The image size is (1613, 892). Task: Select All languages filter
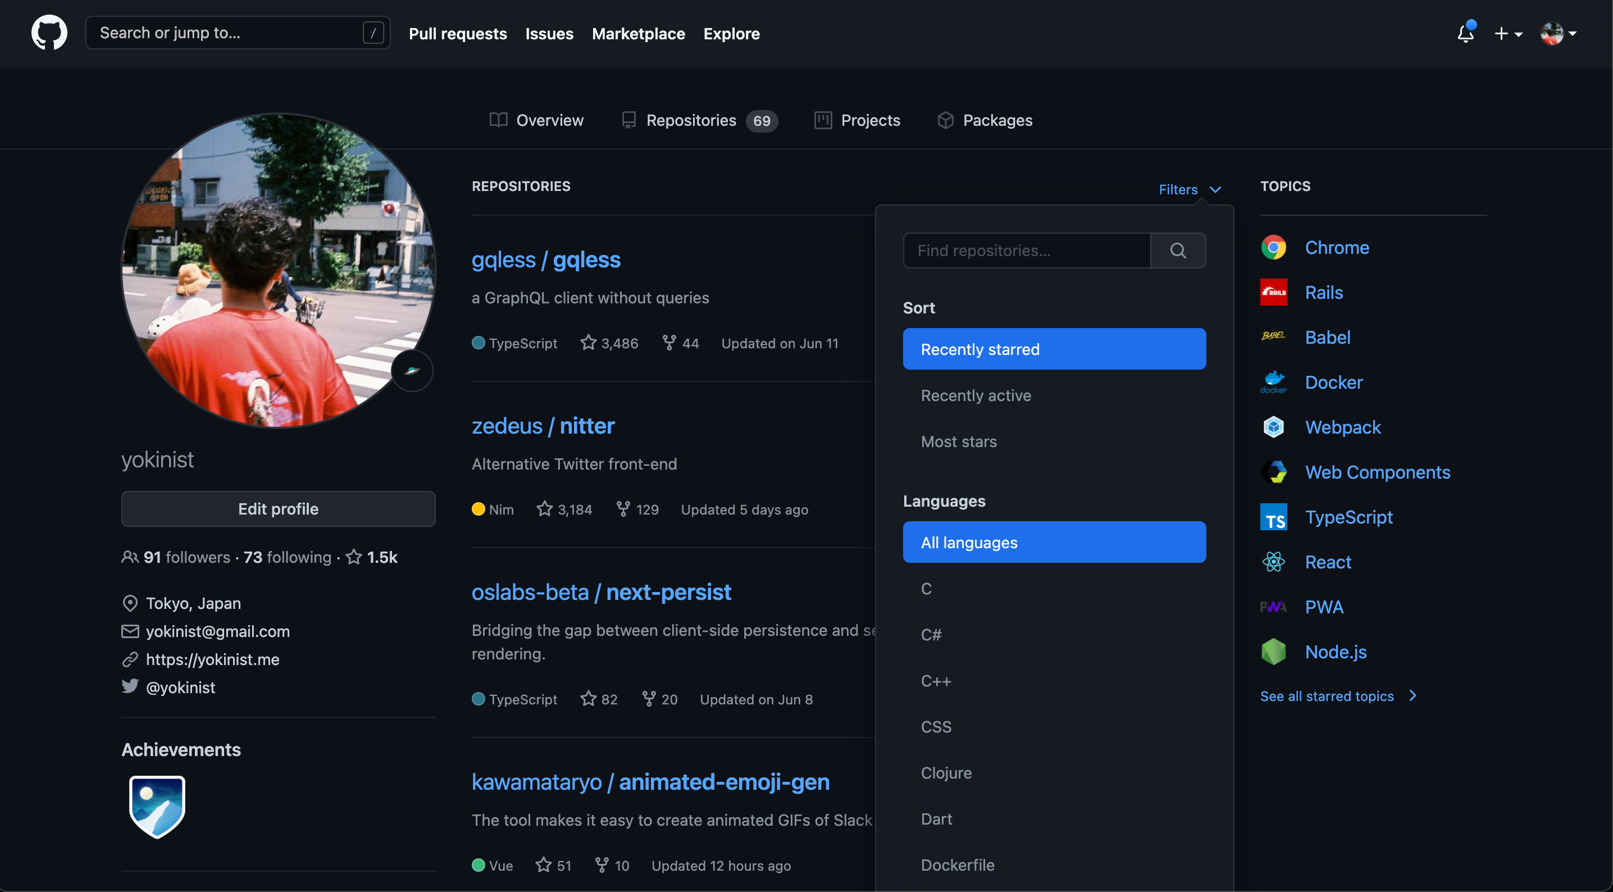point(1055,542)
